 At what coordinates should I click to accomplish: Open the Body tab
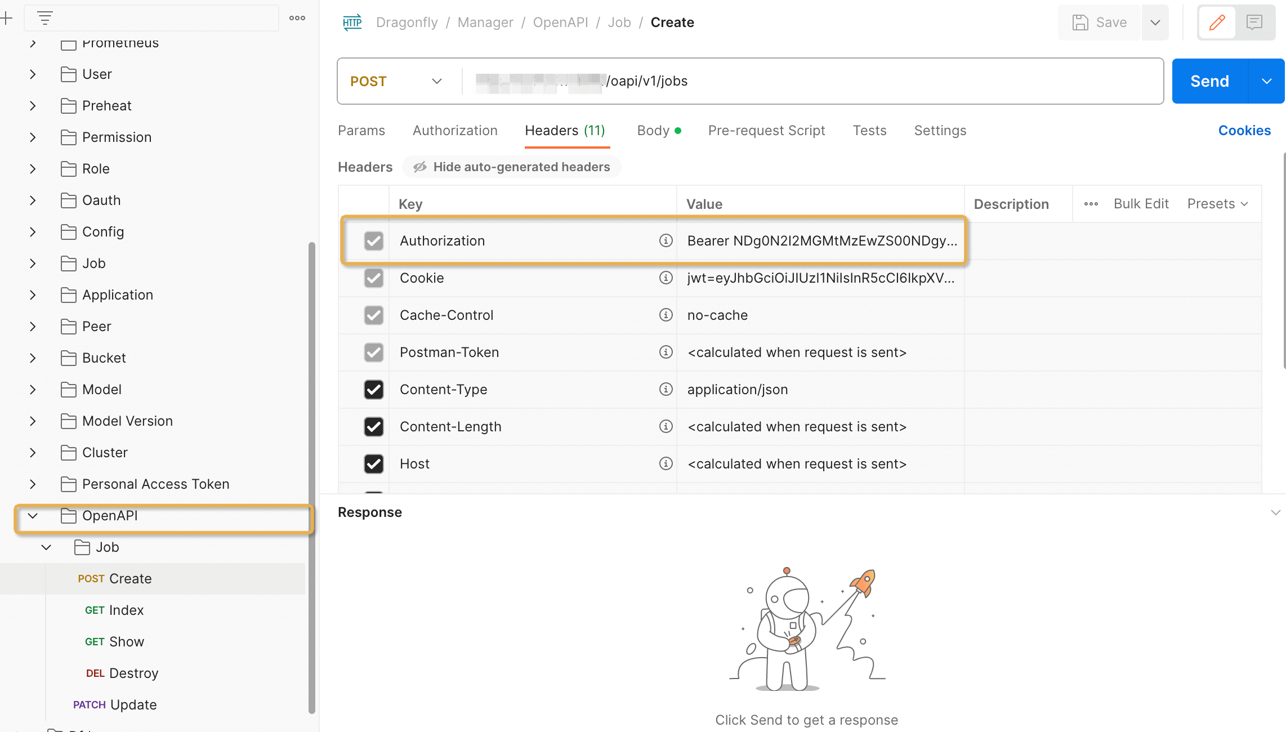tap(659, 131)
